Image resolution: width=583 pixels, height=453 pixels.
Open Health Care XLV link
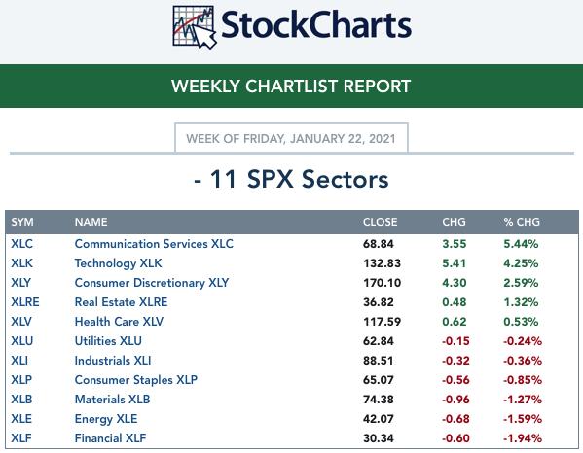[119, 322]
